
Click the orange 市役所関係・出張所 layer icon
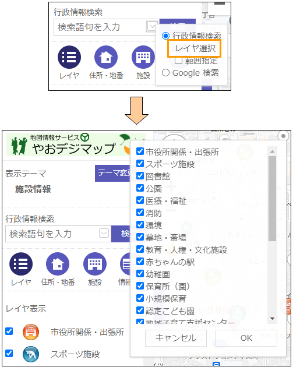31,332
